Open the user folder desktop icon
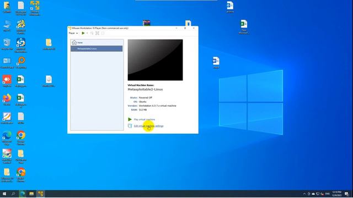Viewport: 353px width, 198px height. 7,7
